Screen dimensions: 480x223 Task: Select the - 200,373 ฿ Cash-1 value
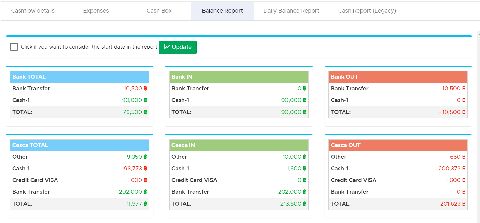point(450,169)
